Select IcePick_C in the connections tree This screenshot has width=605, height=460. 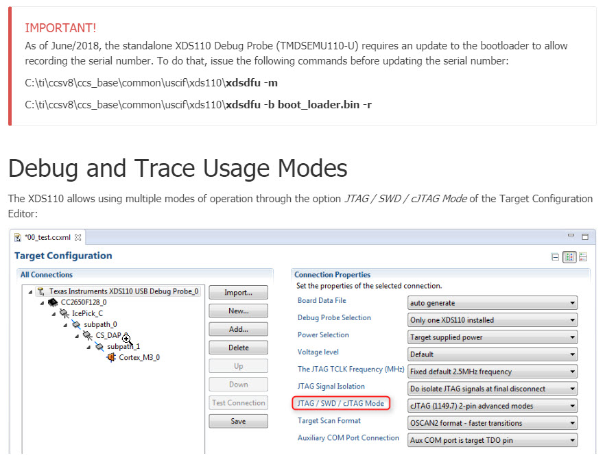click(87, 313)
